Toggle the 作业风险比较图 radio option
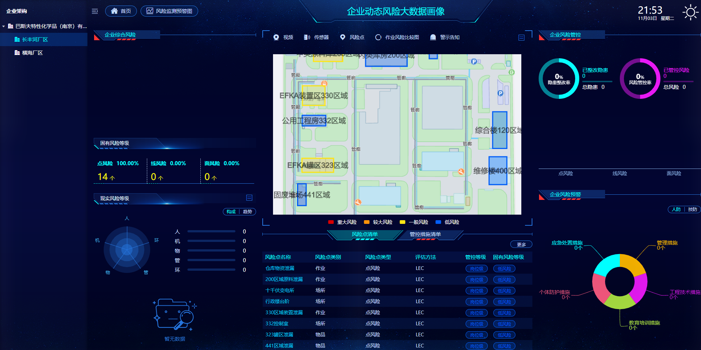The image size is (701, 350). [x=378, y=37]
